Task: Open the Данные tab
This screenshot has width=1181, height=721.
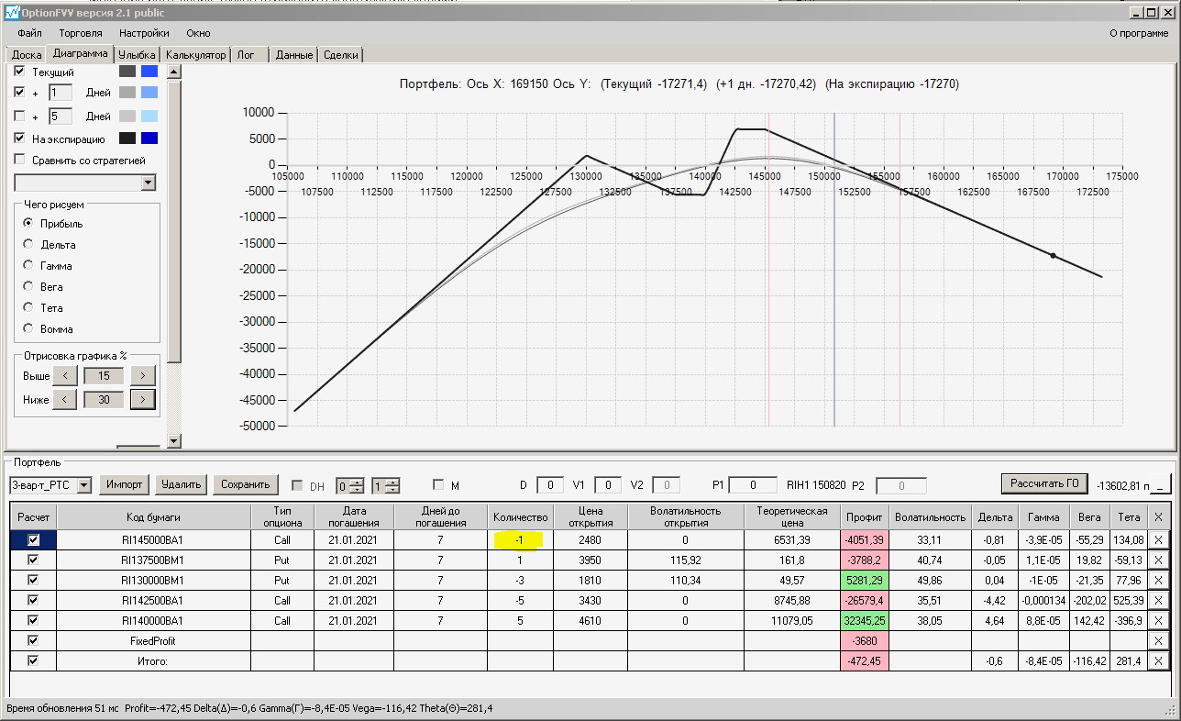Action: 294,55
